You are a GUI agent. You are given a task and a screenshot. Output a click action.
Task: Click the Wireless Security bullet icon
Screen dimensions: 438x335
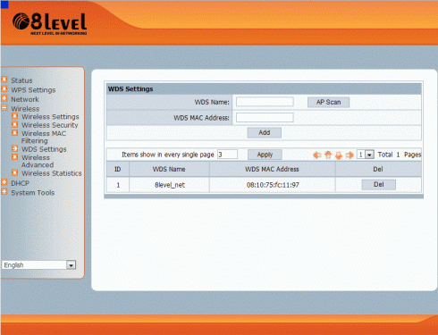pyautogui.click(x=14, y=124)
